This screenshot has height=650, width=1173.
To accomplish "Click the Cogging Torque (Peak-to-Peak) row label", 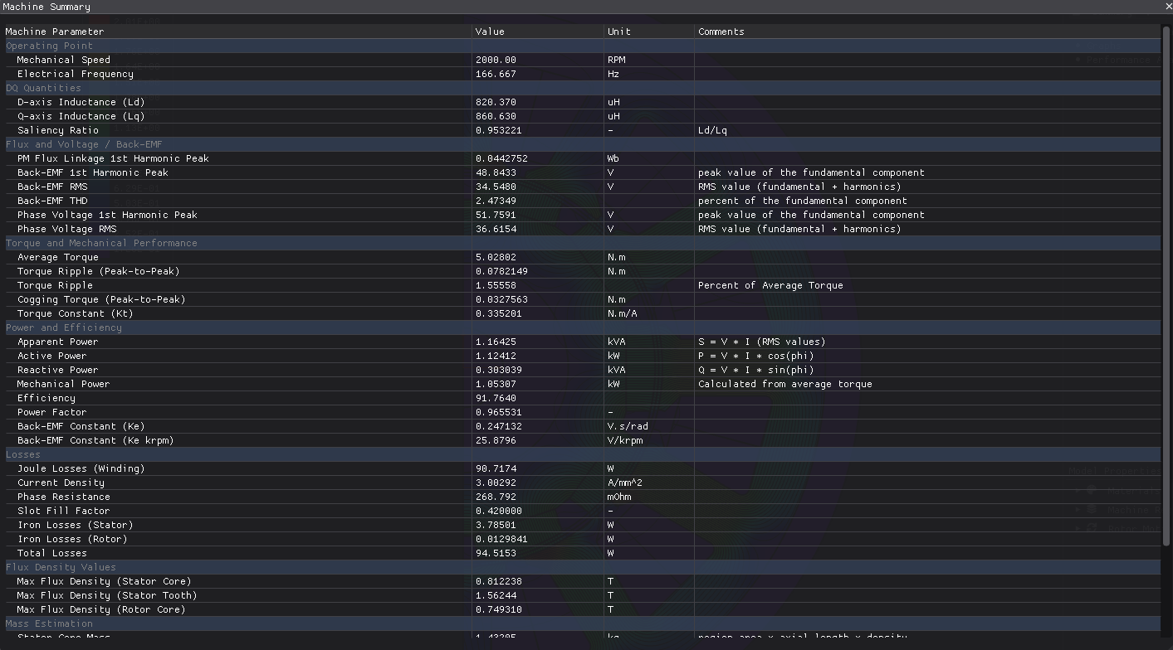I will (x=101, y=299).
